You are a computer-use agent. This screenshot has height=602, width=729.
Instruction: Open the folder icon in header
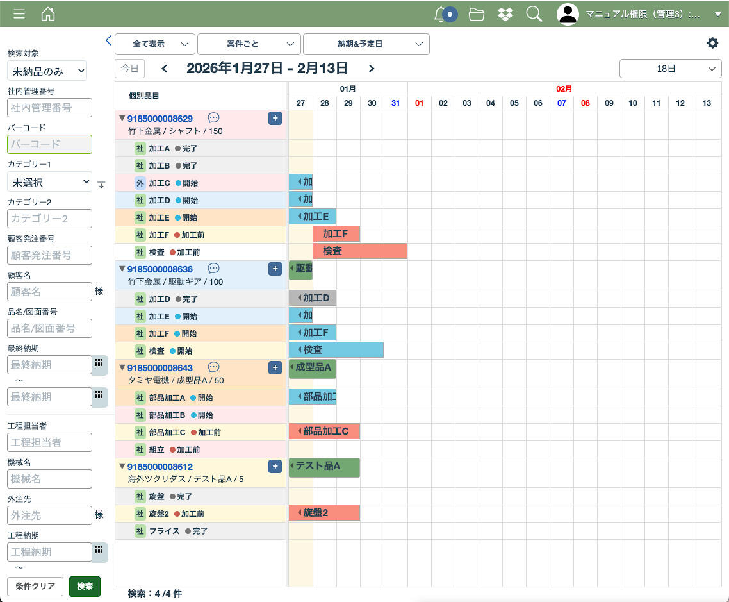[x=476, y=14]
